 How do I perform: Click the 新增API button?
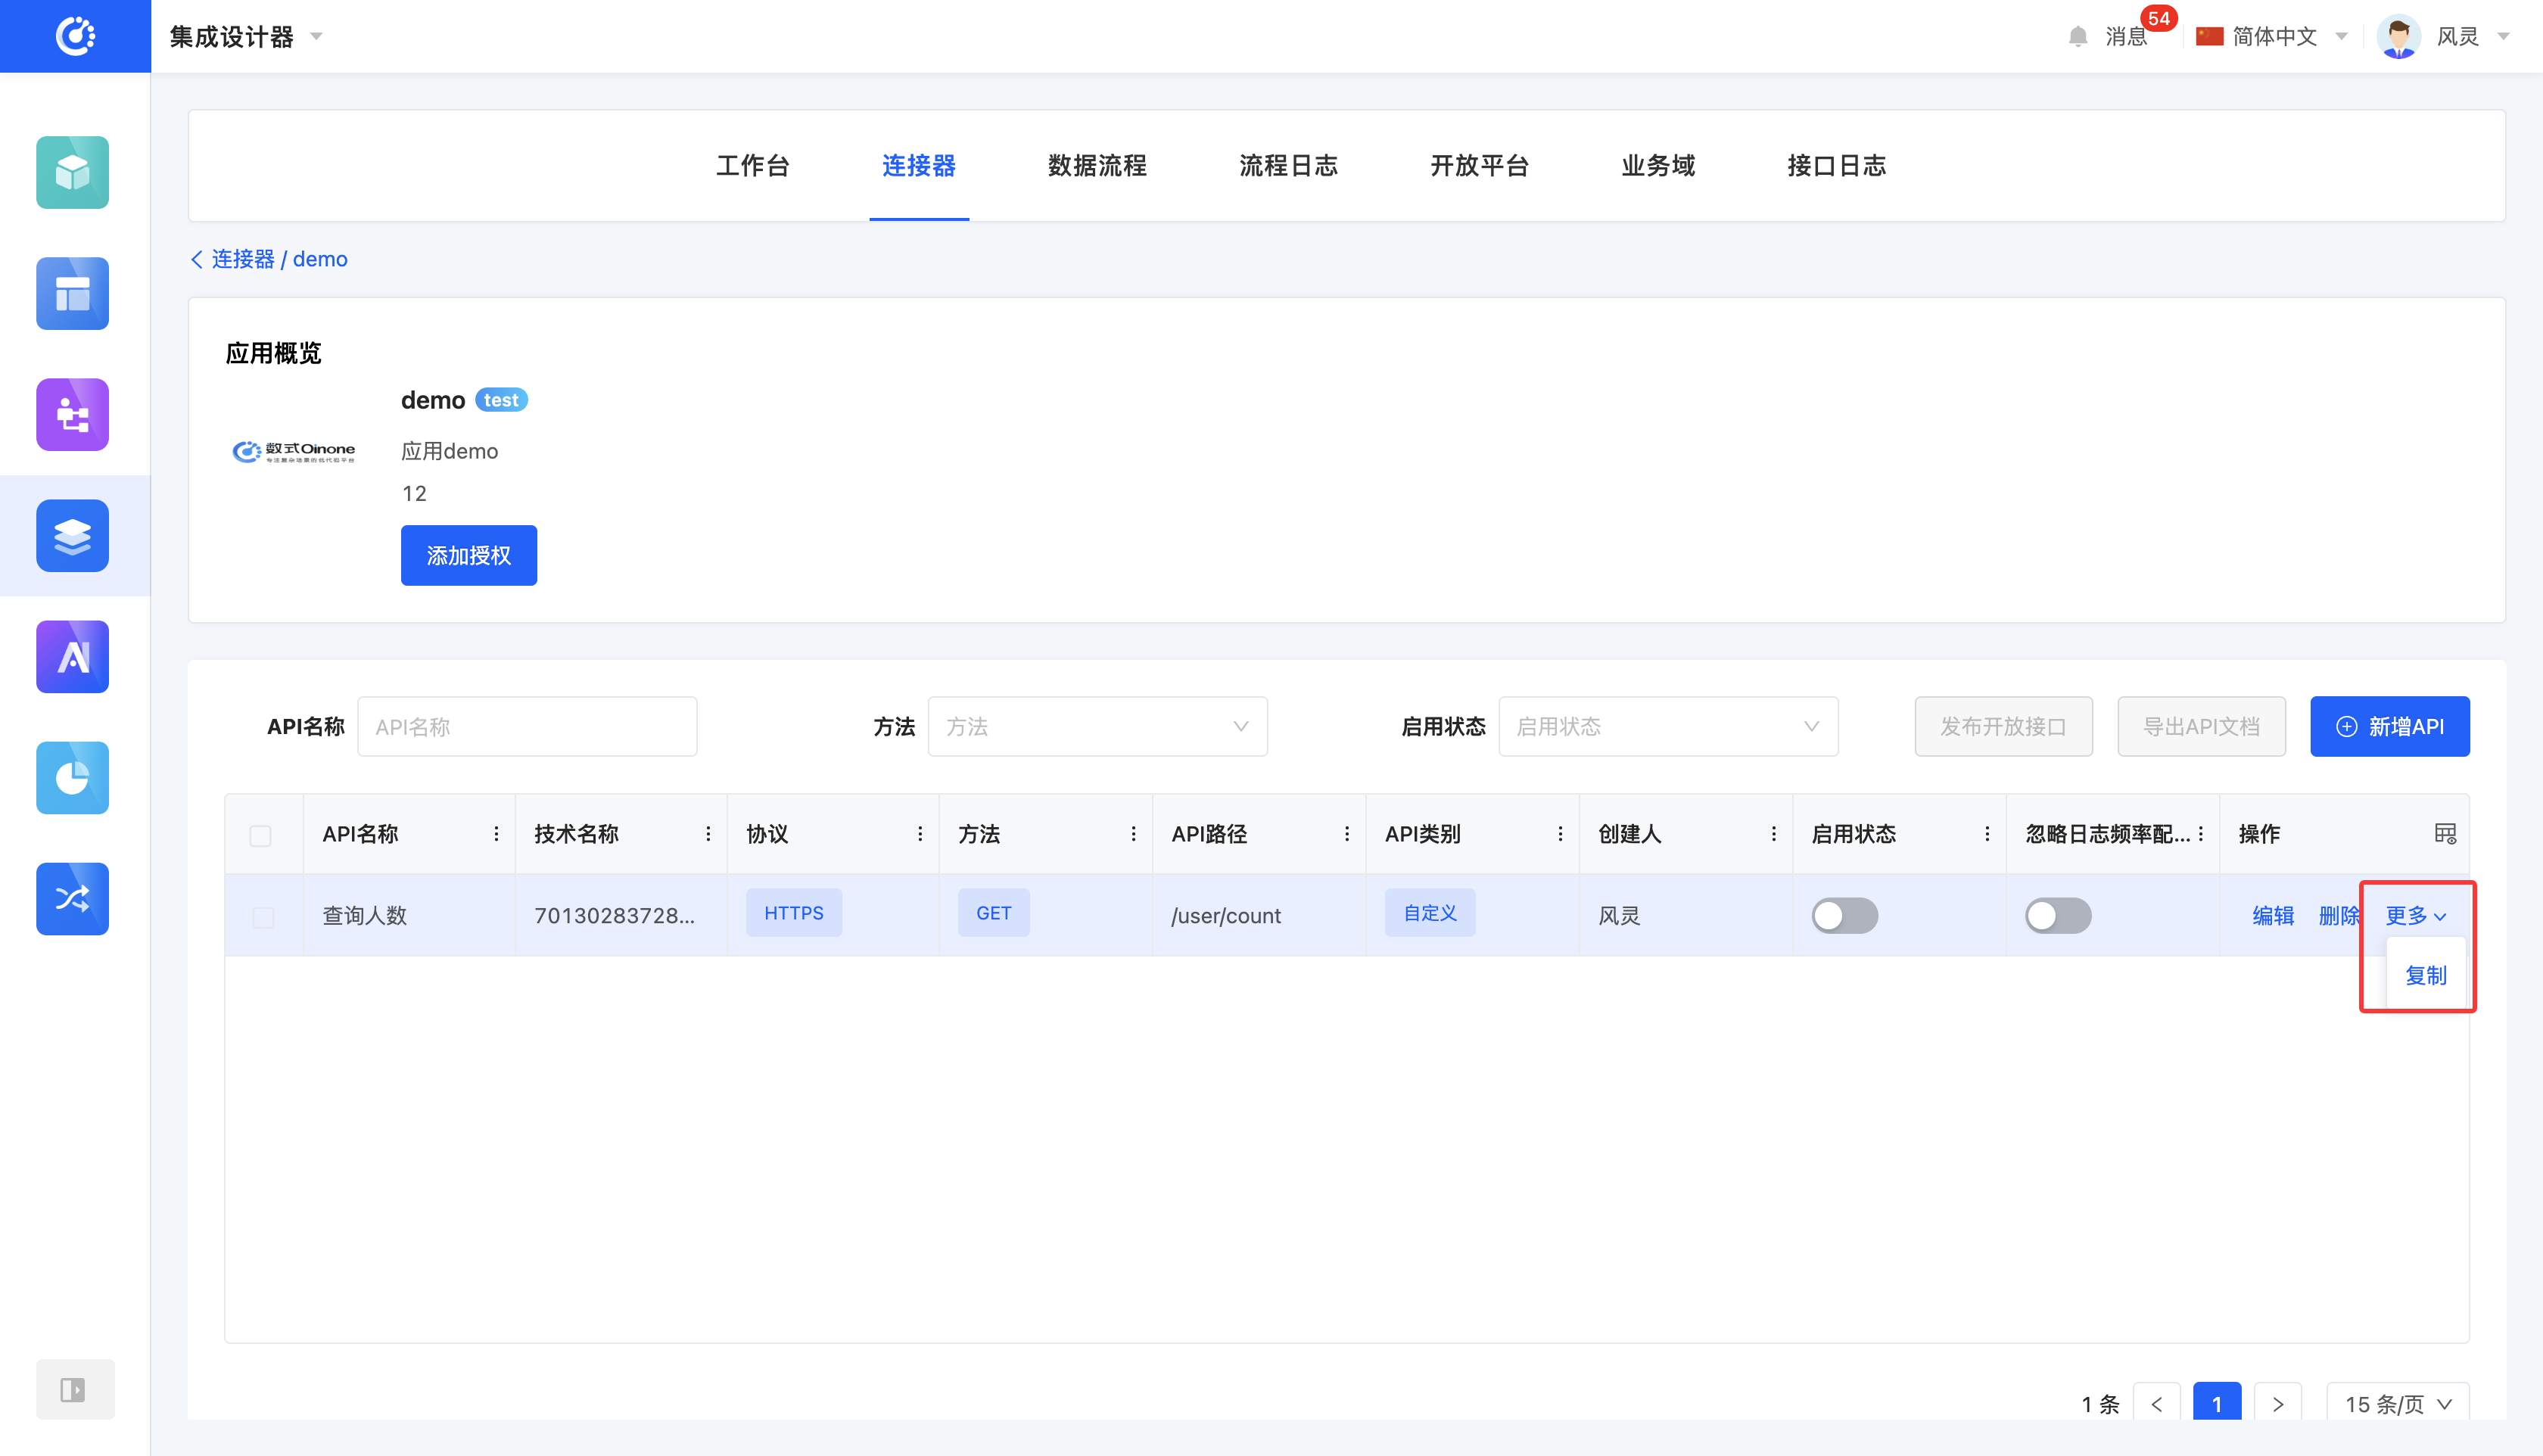[x=2389, y=726]
